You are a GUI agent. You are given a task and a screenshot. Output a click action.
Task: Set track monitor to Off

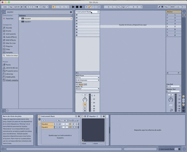click(x=85, y=85)
